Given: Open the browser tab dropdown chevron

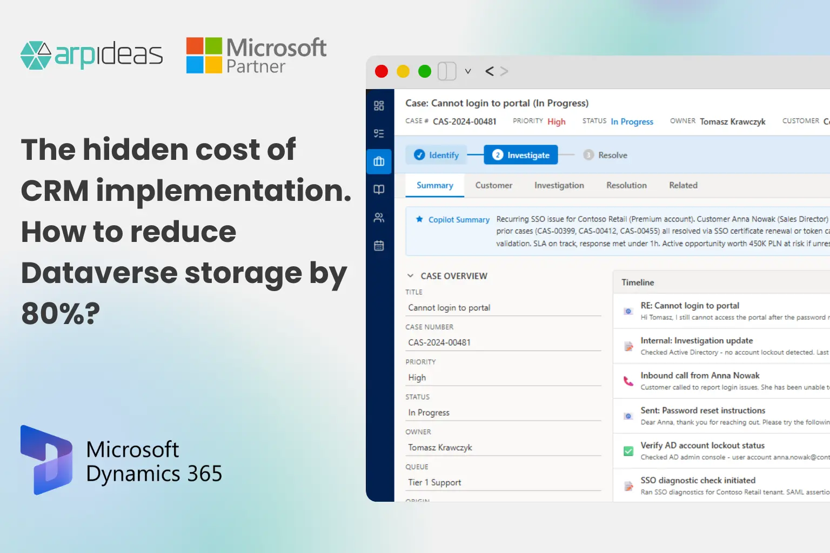Looking at the screenshot, I should 468,71.
